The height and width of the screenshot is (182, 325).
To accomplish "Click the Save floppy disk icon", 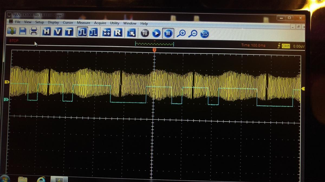I will pyautogui.click(x=22, y=31).
